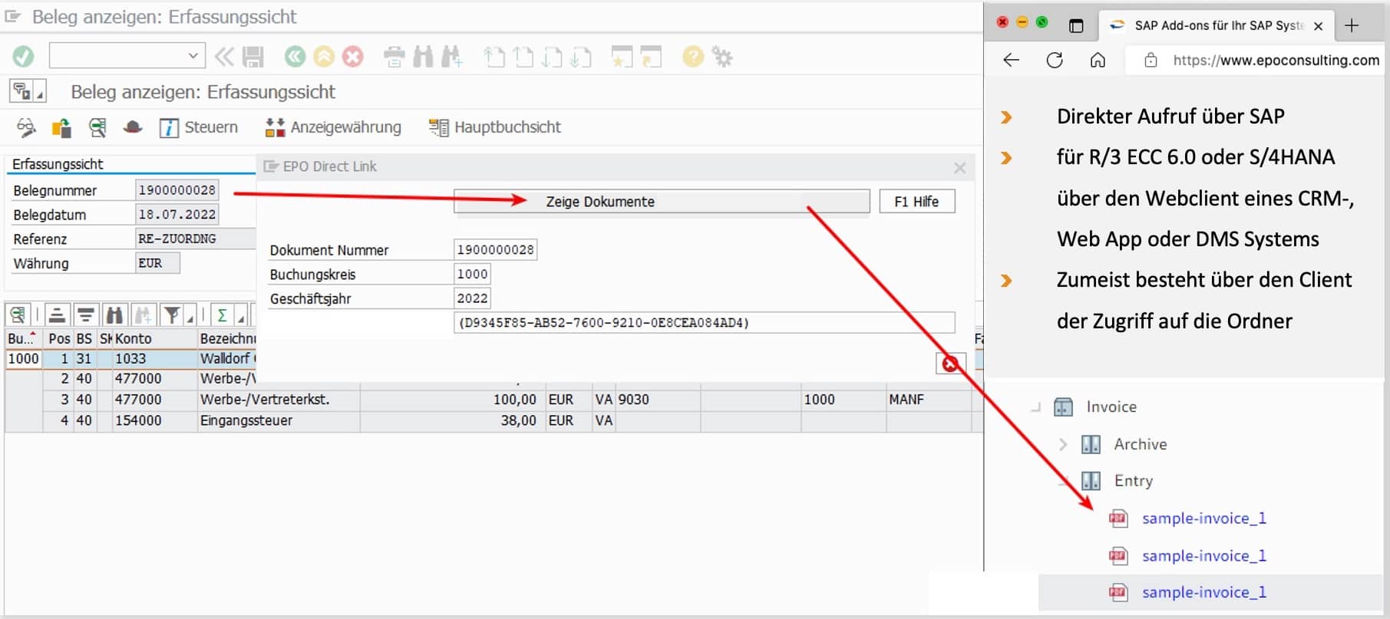1390x619 pixels.
Task: Click the Generate Shortcut icon
Action: (651, 57)
